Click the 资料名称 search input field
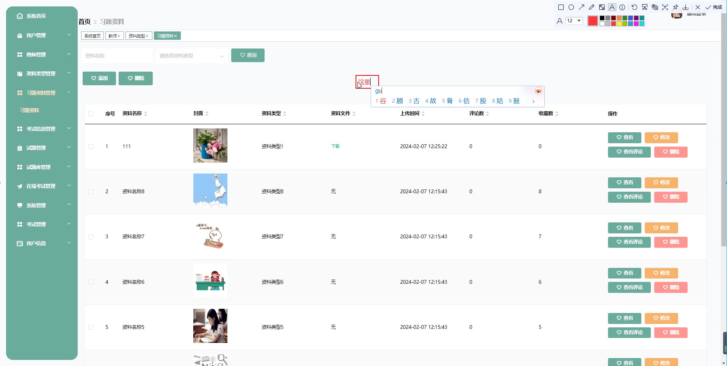This screenshot has height=366, width=727. 117,56
